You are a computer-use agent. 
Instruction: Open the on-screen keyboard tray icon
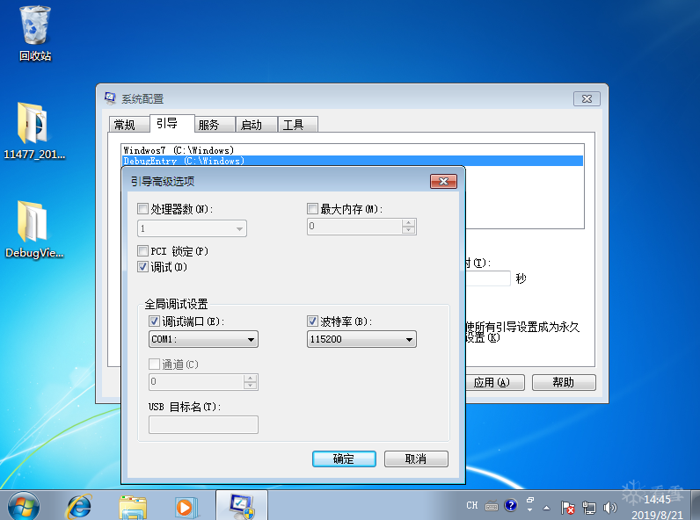pyautogui.click(x=492, y=506)
